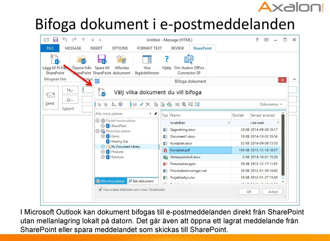Select Dagordning.docx file row

221,130
